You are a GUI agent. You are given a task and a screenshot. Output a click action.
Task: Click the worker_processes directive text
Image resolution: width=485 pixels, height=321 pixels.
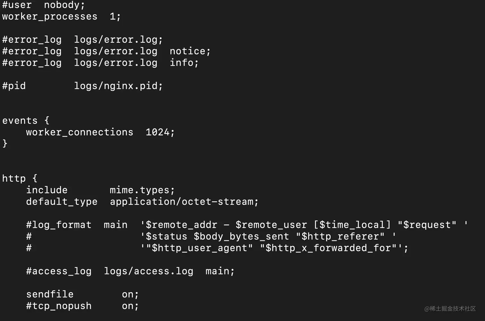50,16
